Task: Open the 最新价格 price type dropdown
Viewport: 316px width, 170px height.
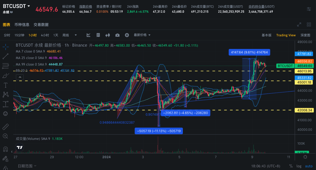Action: click(x=142, y=35)
